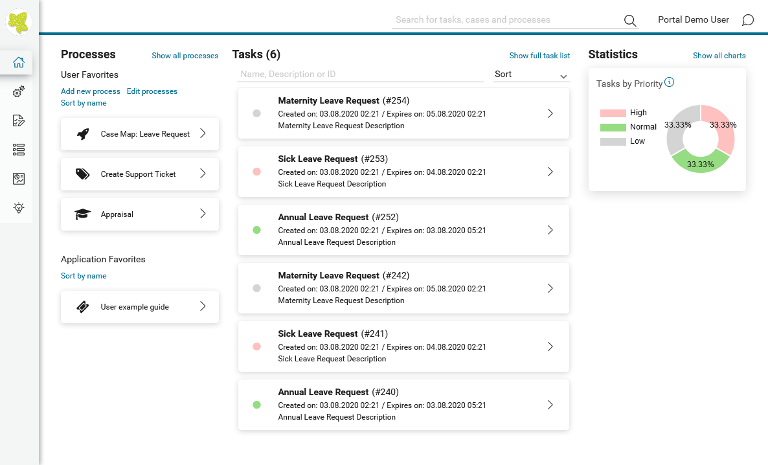
Task: Open the home dashboard sidebar icon
Action: click(x=19, y=62)
